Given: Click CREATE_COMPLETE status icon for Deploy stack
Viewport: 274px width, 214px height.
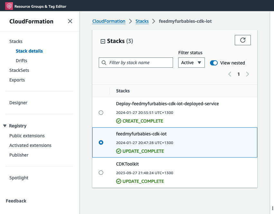Looking at the screenshot, I should coord(119,121).
